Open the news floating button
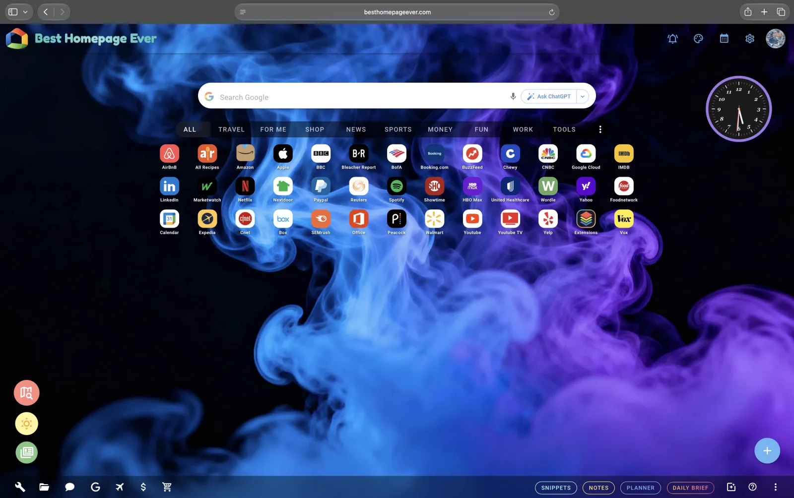794x498 pixels. click(x=26, y=452)
